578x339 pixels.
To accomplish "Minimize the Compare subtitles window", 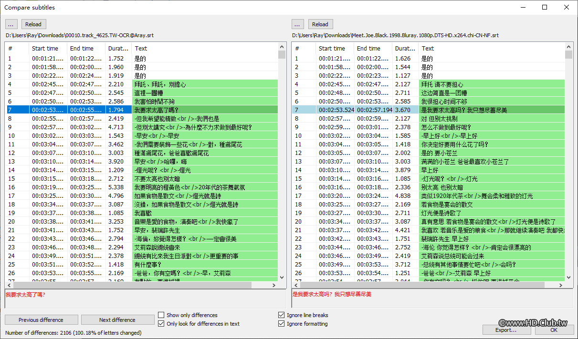I will (x=523, y=7).
